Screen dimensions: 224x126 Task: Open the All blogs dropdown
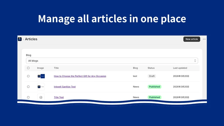[112, 61]
